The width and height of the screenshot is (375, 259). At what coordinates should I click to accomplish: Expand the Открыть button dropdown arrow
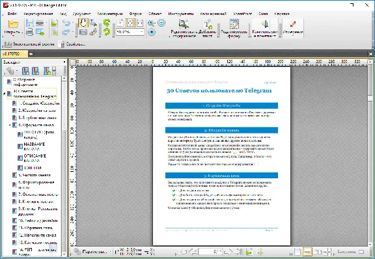[x=13, y=36]
